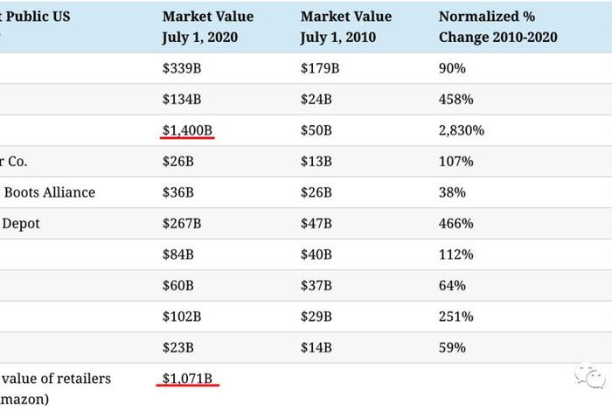Click the $102B market value cell
Screen dimensions: 612x411
click(181, 317)
